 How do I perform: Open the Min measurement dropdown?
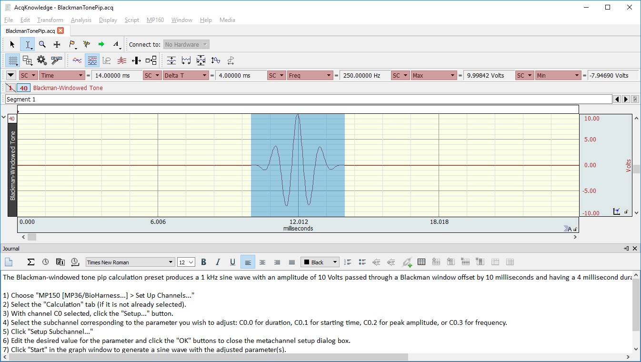pos(558,75)
